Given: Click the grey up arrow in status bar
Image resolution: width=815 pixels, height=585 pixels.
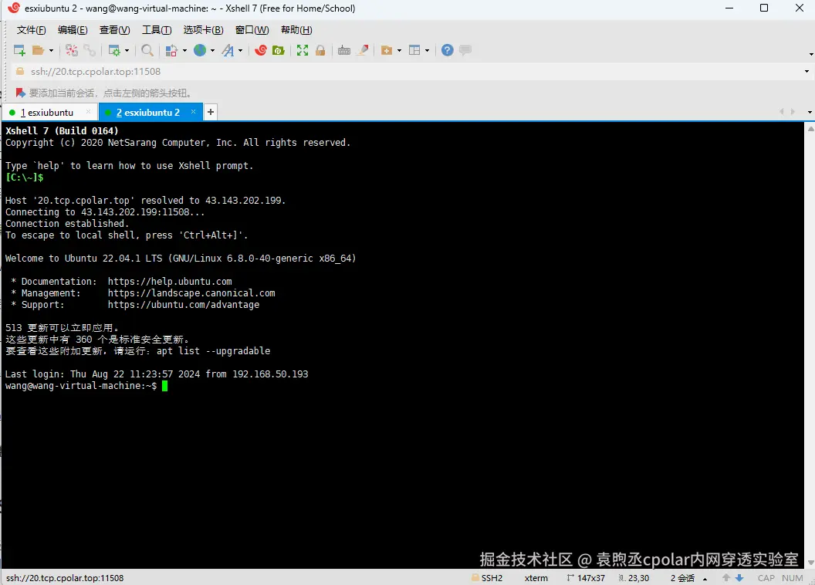Looking at the screenshot, I should coord(726,578).
